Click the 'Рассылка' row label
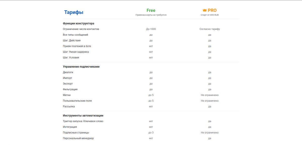Screen dimensions: 302x145 tap(69, 107)
